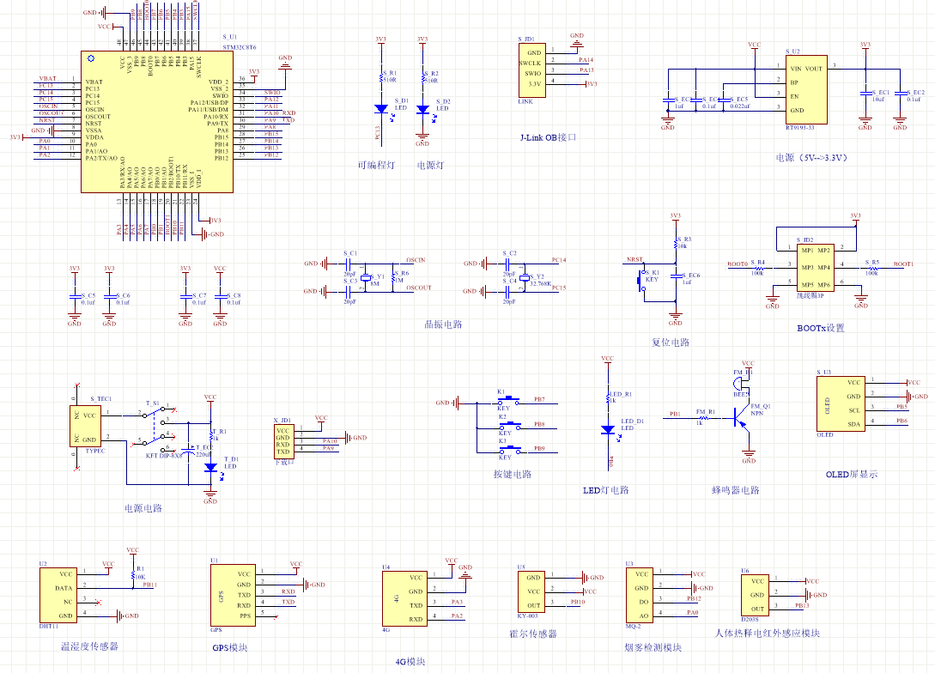
Task: Select the K3 push button key
Action: click(509, 450)
